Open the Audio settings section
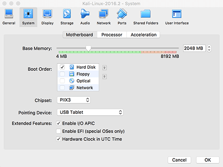223x167 pixels. click(85, 17)
